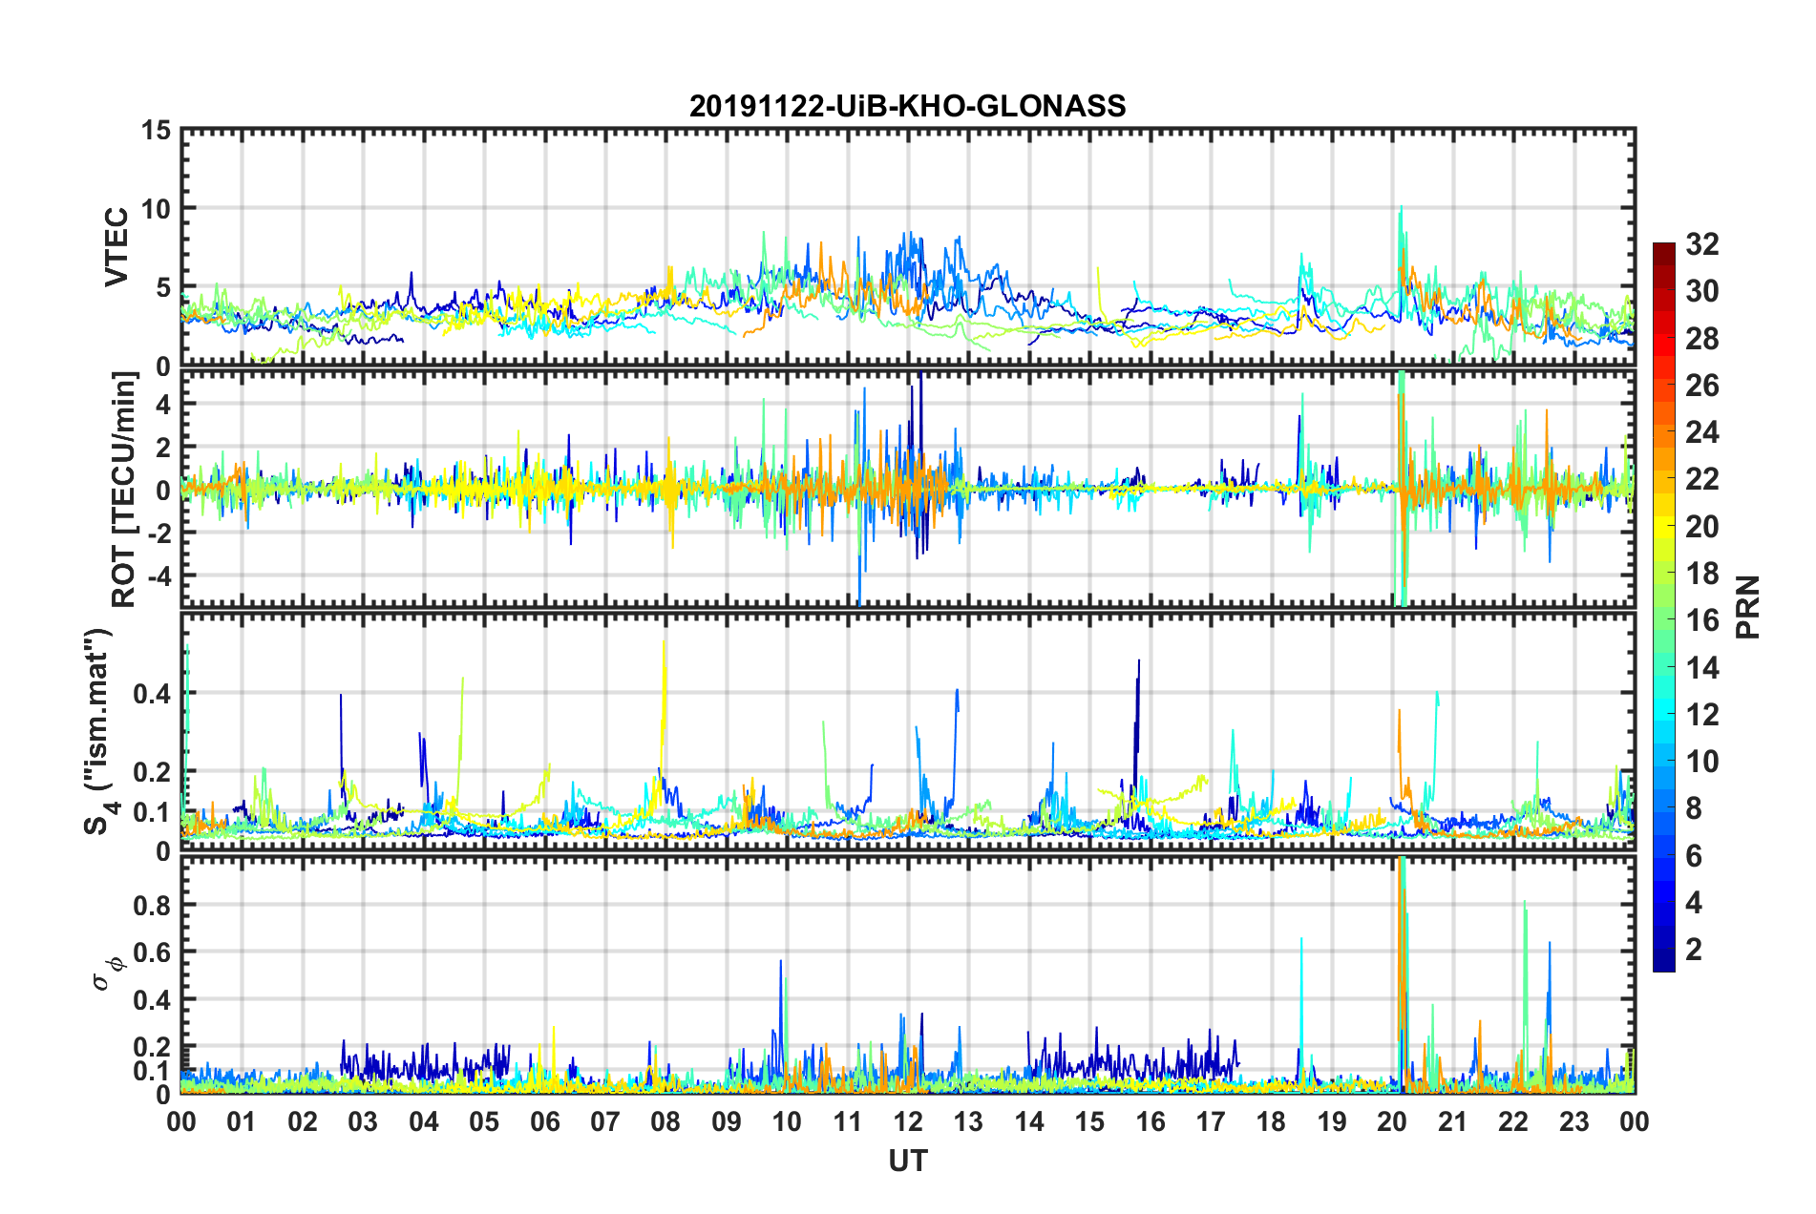The image size is (1816, 1214).
Task: Click the ROT axis tick value -4
Action: pyautogui.click(x=158, y=576)
